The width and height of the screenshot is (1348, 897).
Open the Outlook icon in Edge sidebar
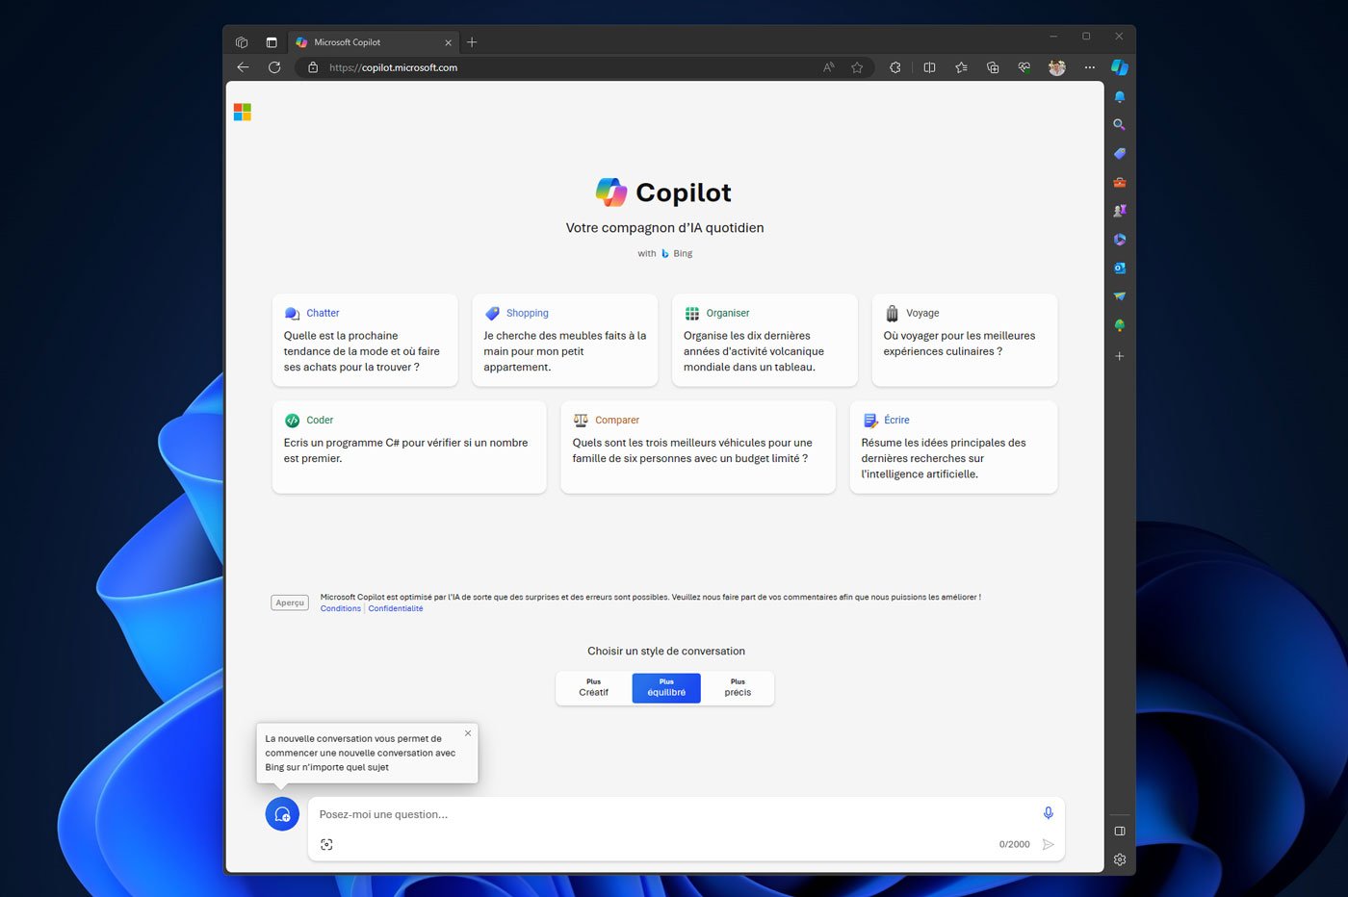click(x=1119, y=269)
